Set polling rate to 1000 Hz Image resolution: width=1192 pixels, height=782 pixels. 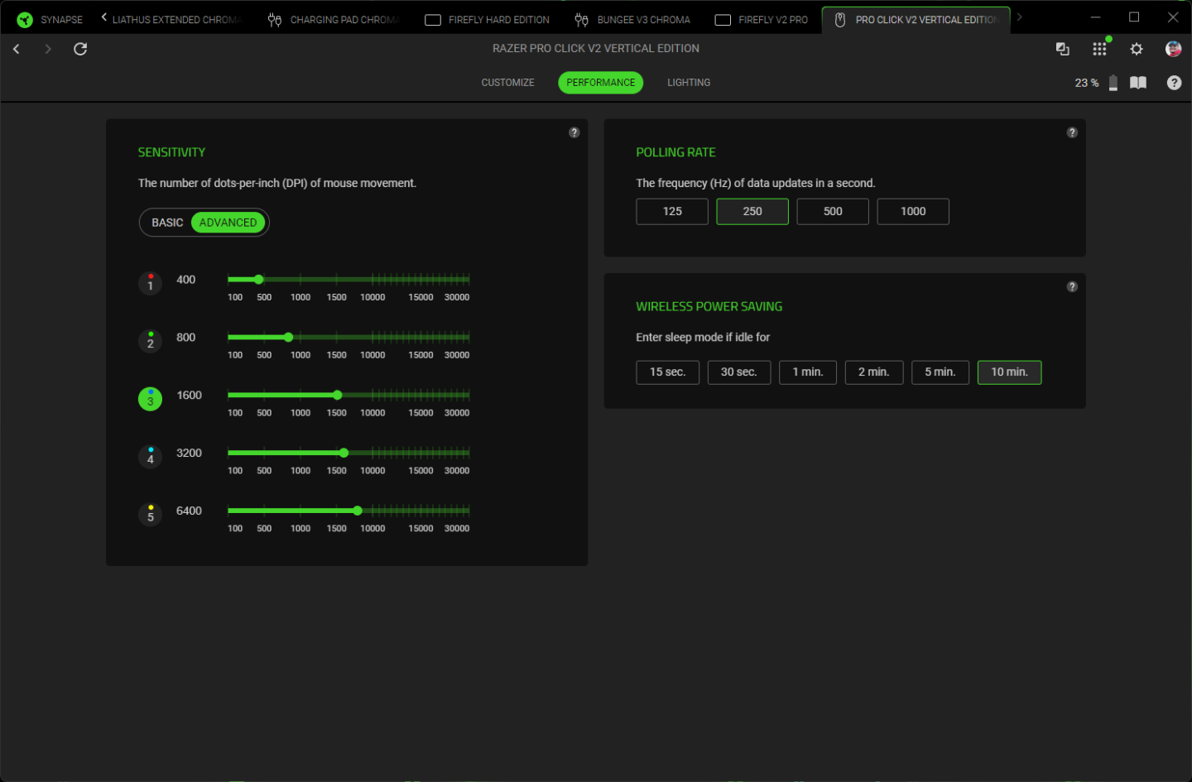(913, 212)
